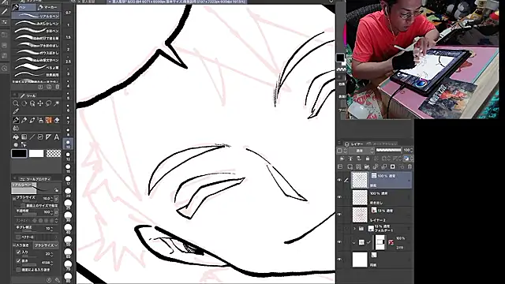Select the Gradient tool
505x284 pixels.
pyautogui.click(x=24, y=136)
